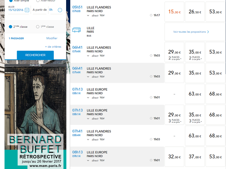This screenshot has height=169, width=226.
Task: Click the duration clock icon next to 1h17
Action: 151,15
